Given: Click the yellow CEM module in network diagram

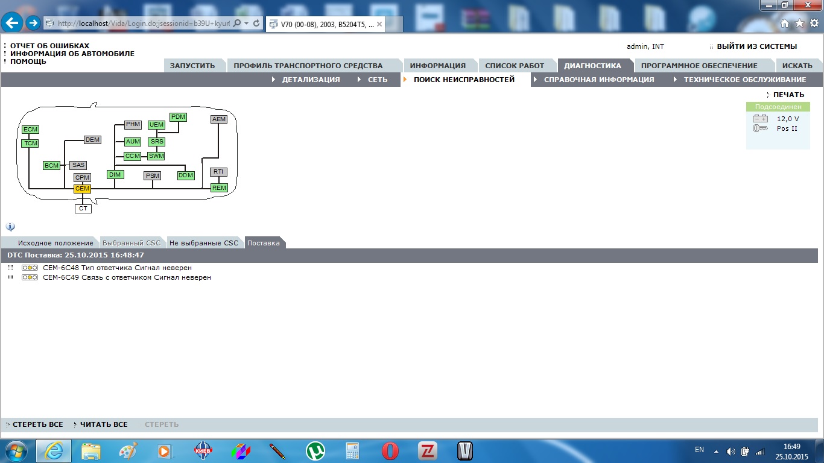Looking at the screenshot, I should [x=82, y=189].
